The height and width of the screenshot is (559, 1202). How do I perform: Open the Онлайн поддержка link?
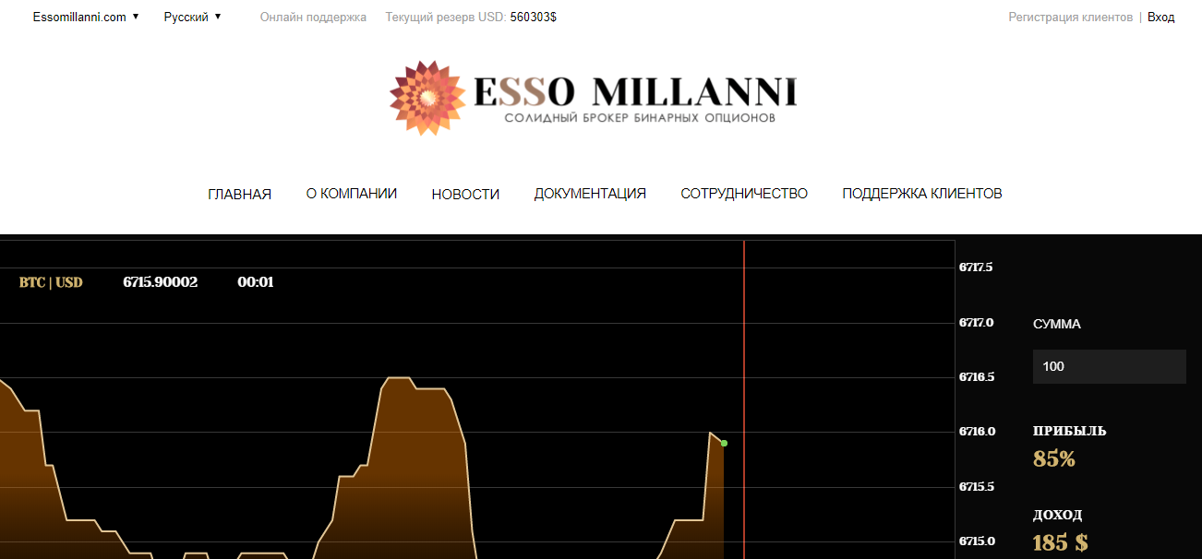coord(313,17)
